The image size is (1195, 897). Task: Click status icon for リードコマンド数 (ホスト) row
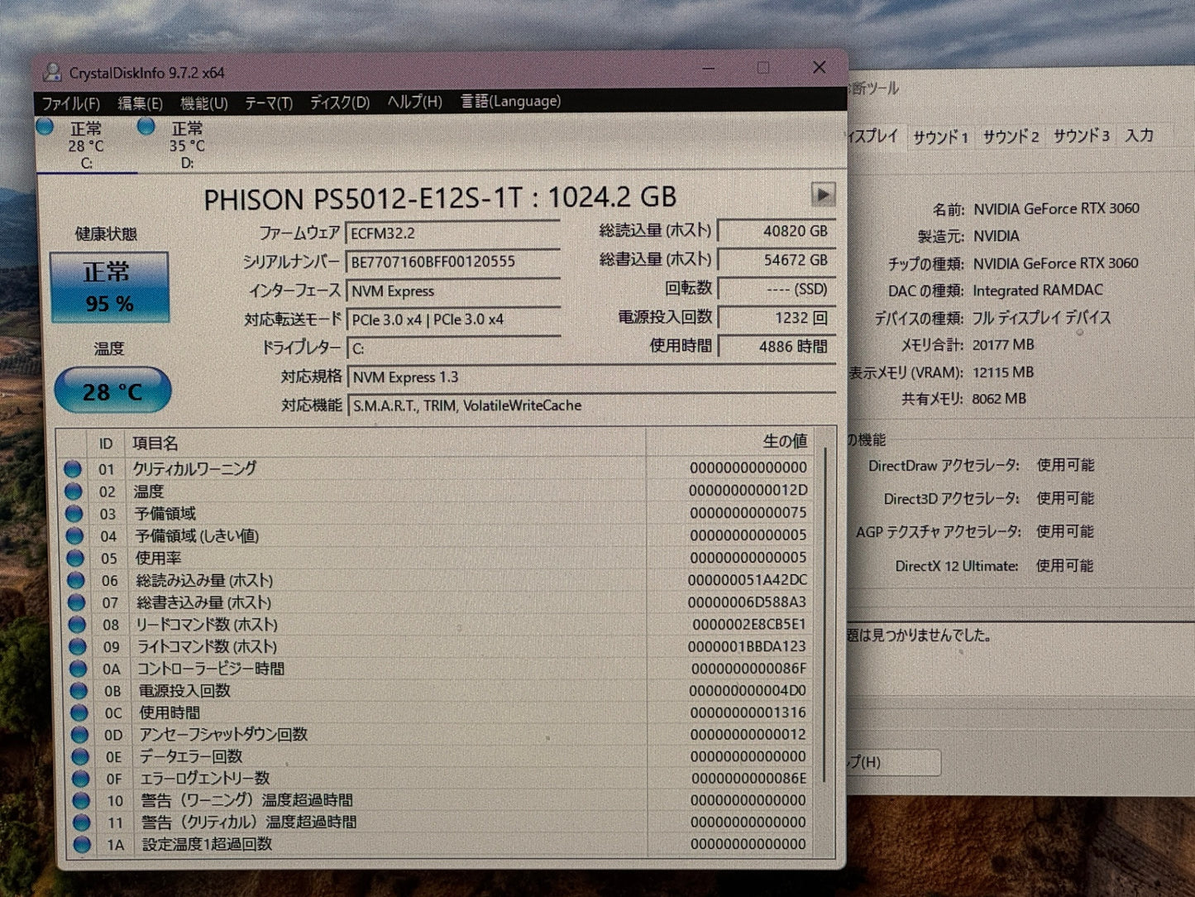pyautogui.click(x=77, y=625)
